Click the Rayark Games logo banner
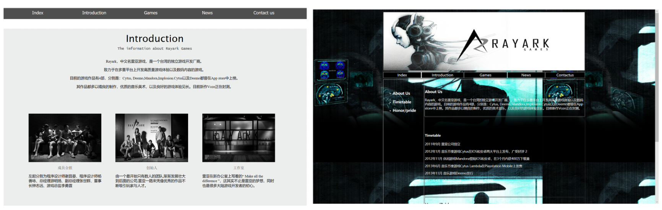The width and height of the screenshot is (662, 210). (484, 41)
